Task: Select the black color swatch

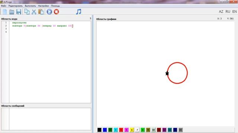Action: [x=99, y=130]
